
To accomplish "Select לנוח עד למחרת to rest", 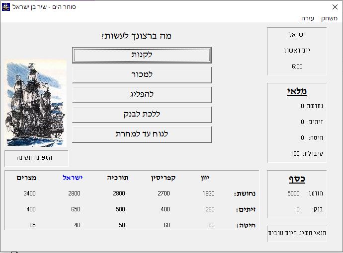I will click(x=142, y=134).
